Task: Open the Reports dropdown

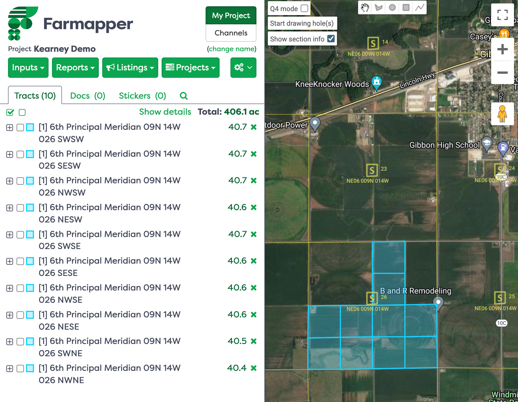Action: 75,68
